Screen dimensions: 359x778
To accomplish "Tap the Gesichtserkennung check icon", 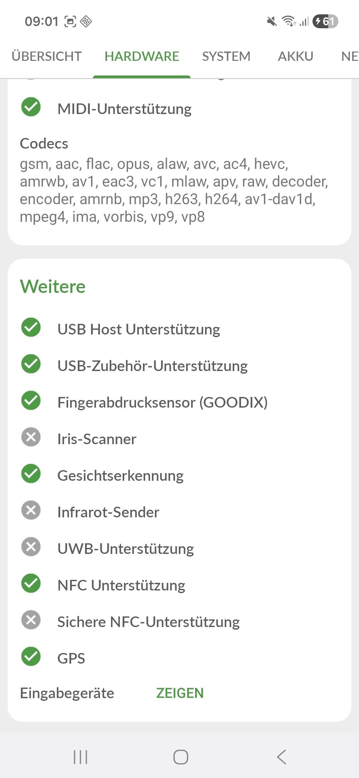I will (31, 474).
